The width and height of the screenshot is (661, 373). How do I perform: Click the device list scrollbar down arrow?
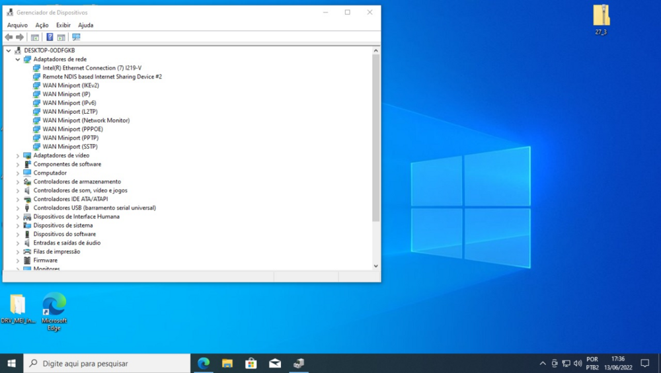point(376,266)
